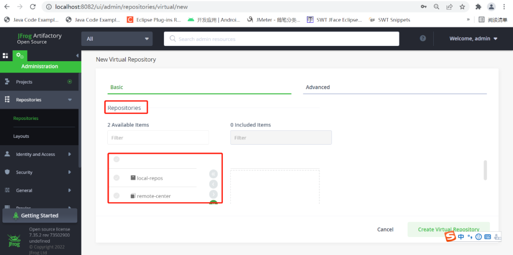Screen dimensions: 513x255
Task: Click Create Virtual Repository button
Action: click(448, 229)
